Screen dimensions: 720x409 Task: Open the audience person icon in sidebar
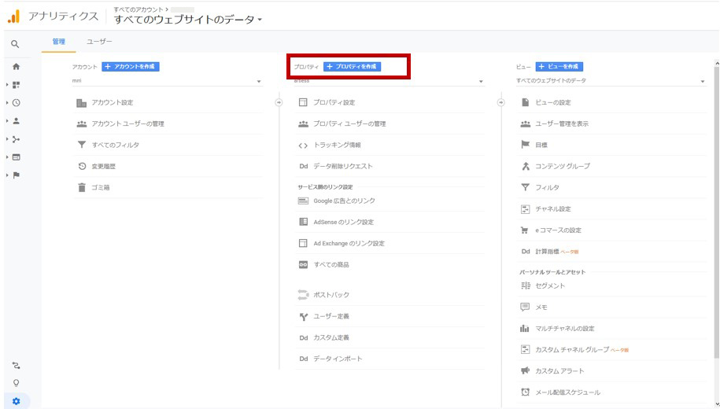point(17,121)
